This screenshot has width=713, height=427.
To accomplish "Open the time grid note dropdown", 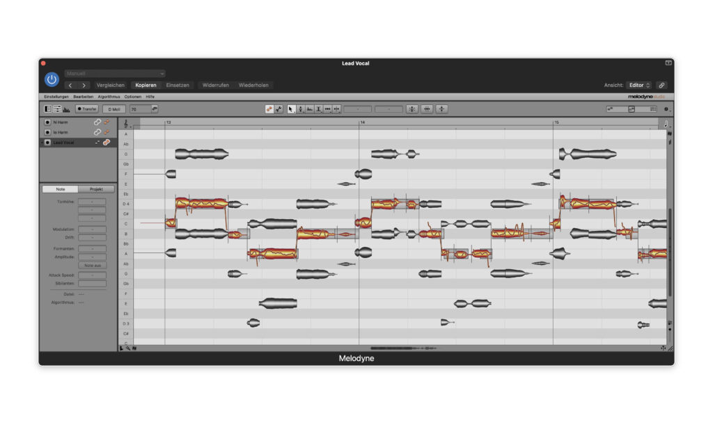I will [x=666, y=124].
